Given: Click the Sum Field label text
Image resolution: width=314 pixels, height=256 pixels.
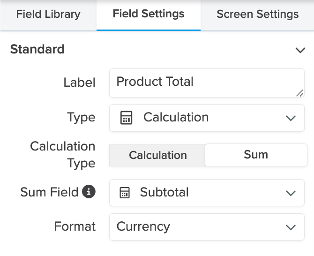Looking at the screenshot, I should 49,192.
